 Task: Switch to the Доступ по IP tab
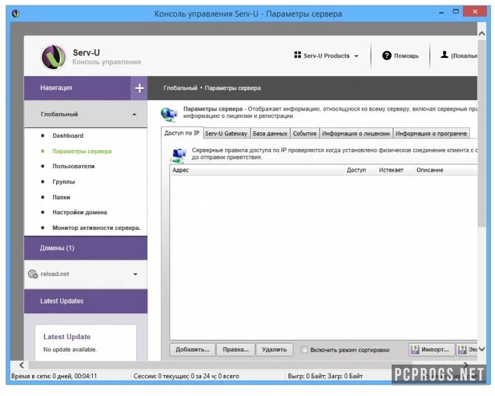pyautogui.click(x=182, y=133)
